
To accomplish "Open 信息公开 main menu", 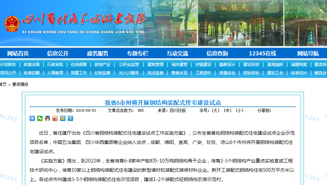I will (x=58, y=53).
